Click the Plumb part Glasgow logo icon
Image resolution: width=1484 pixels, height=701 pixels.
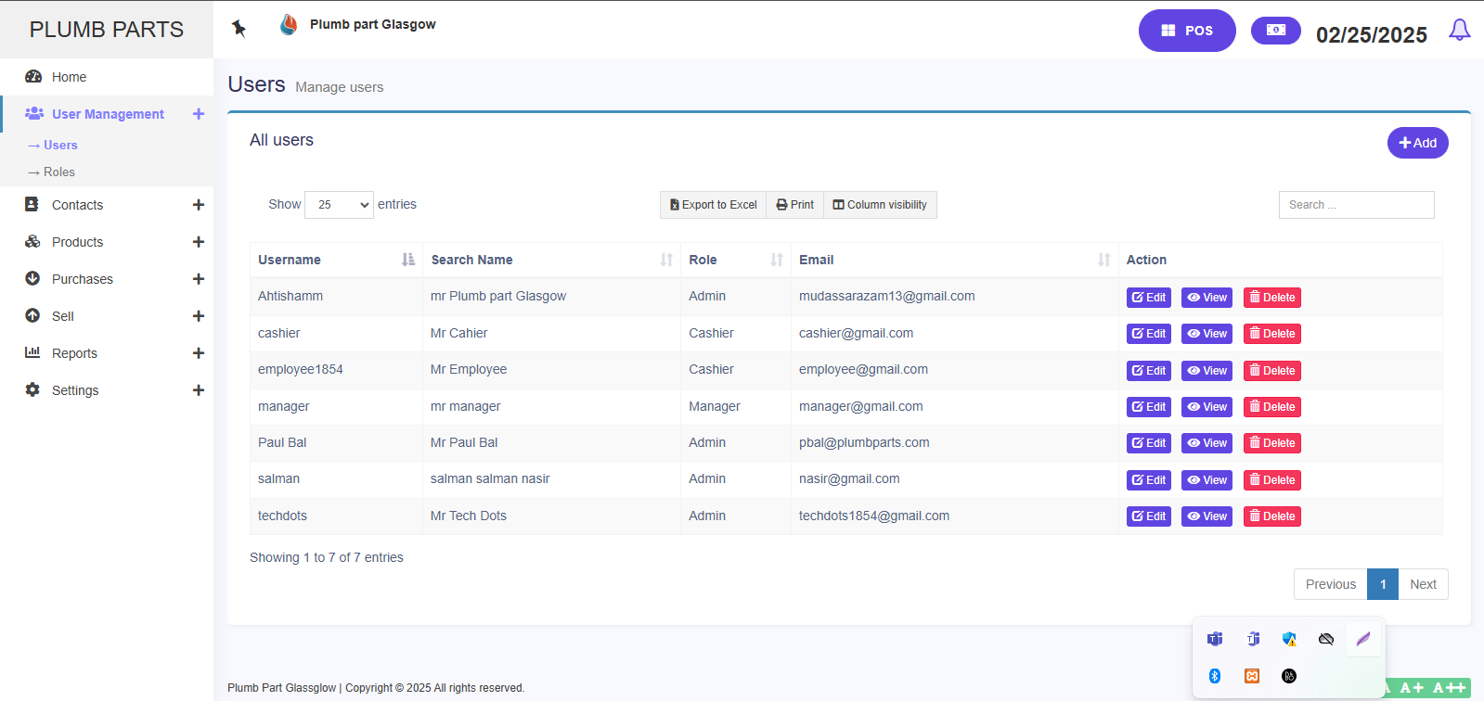[289, 25]
